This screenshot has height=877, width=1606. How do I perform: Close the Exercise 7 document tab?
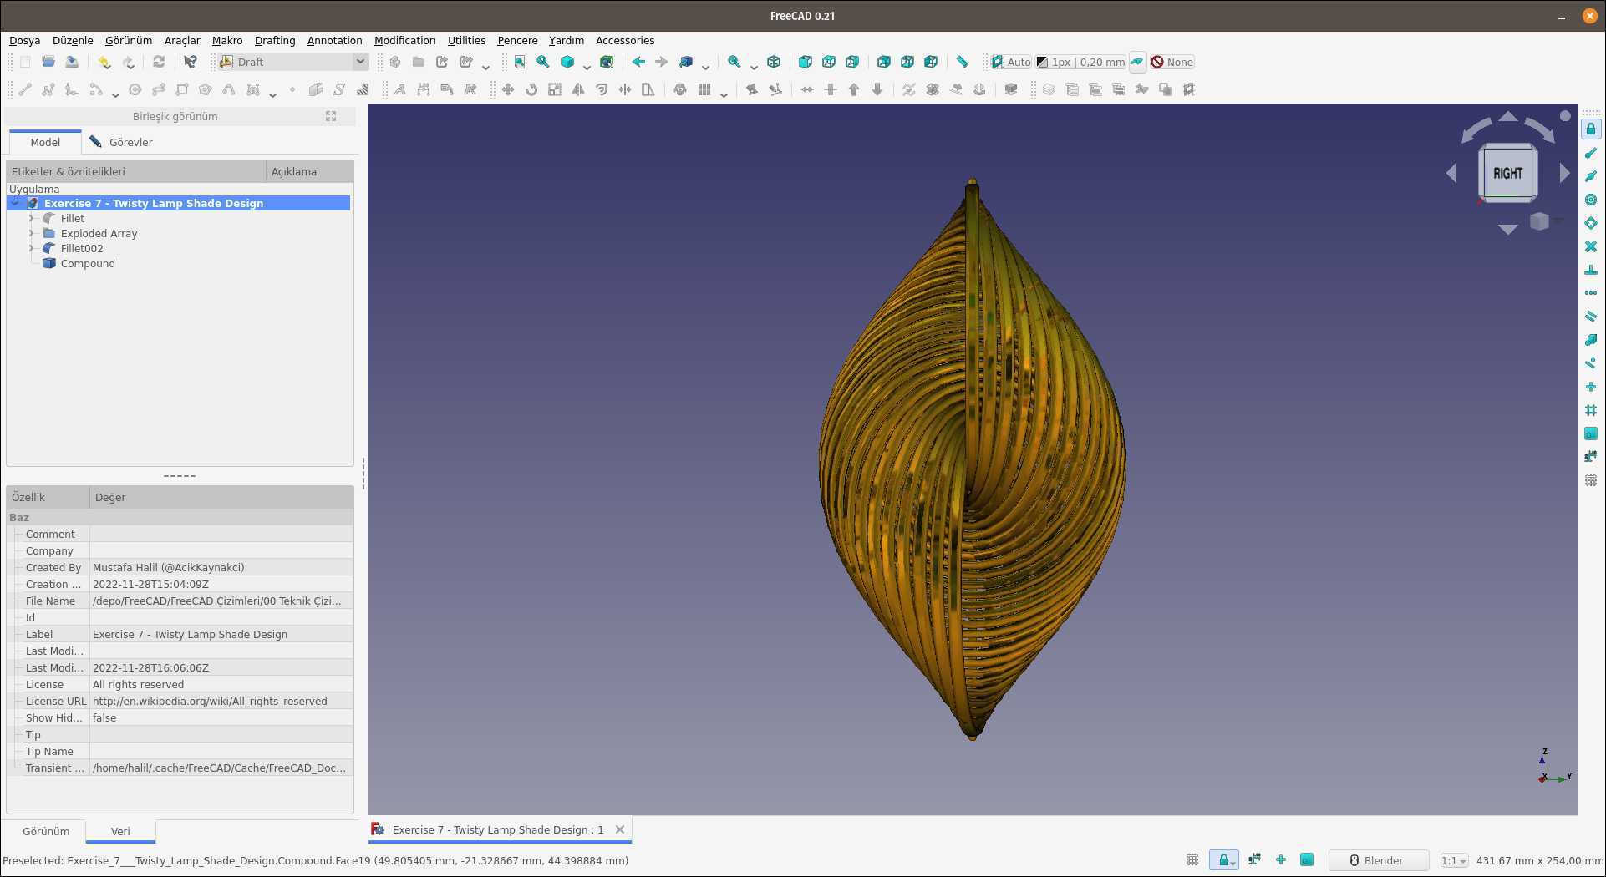point(620,829)
